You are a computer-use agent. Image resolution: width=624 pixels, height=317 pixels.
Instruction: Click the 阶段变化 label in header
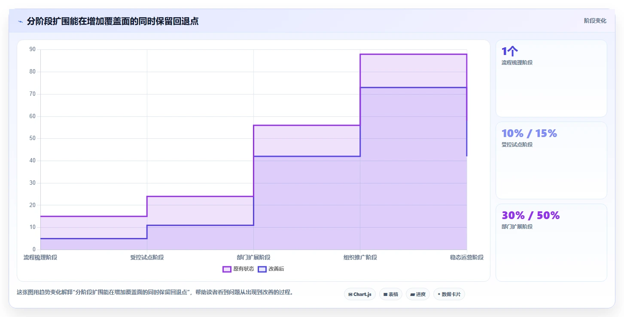(595, 21)
